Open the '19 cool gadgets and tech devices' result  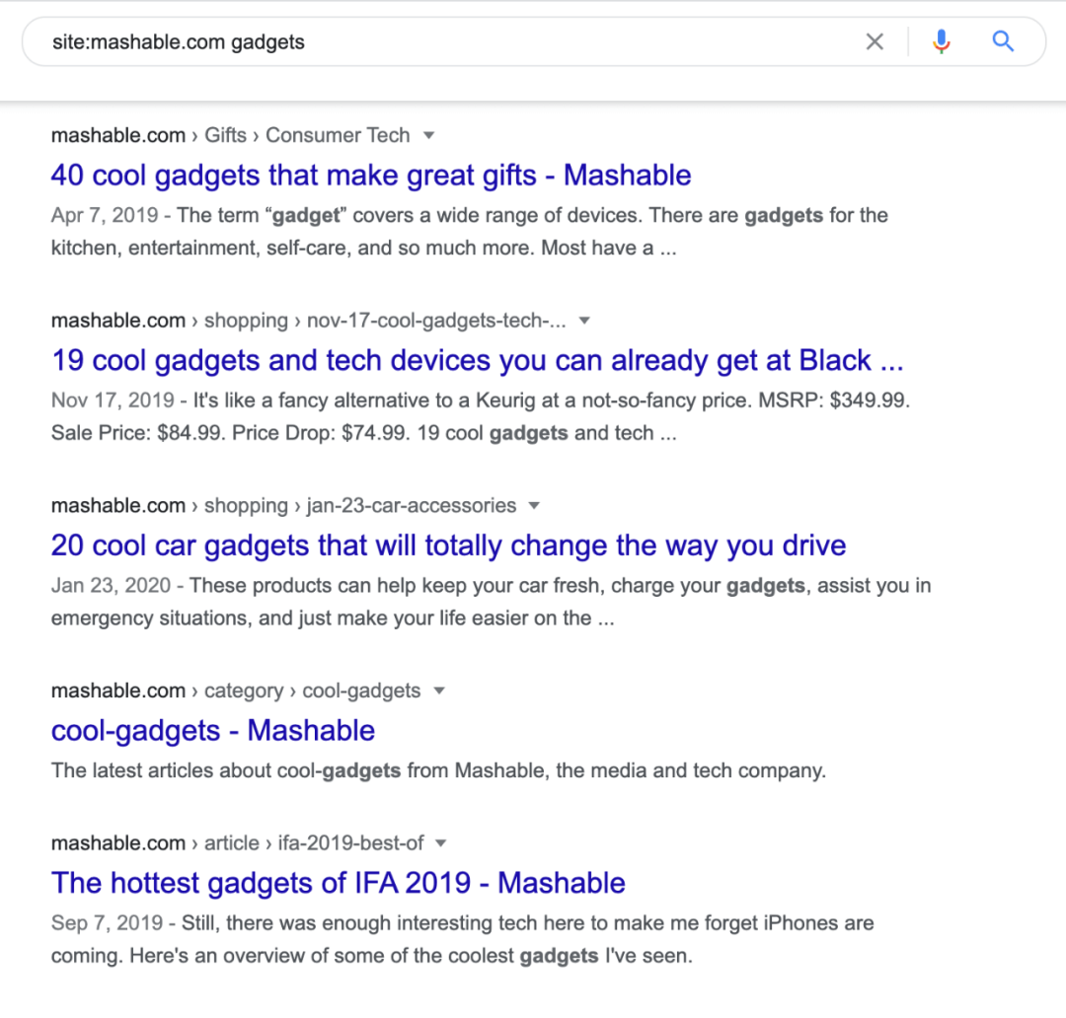coord(478,360)
